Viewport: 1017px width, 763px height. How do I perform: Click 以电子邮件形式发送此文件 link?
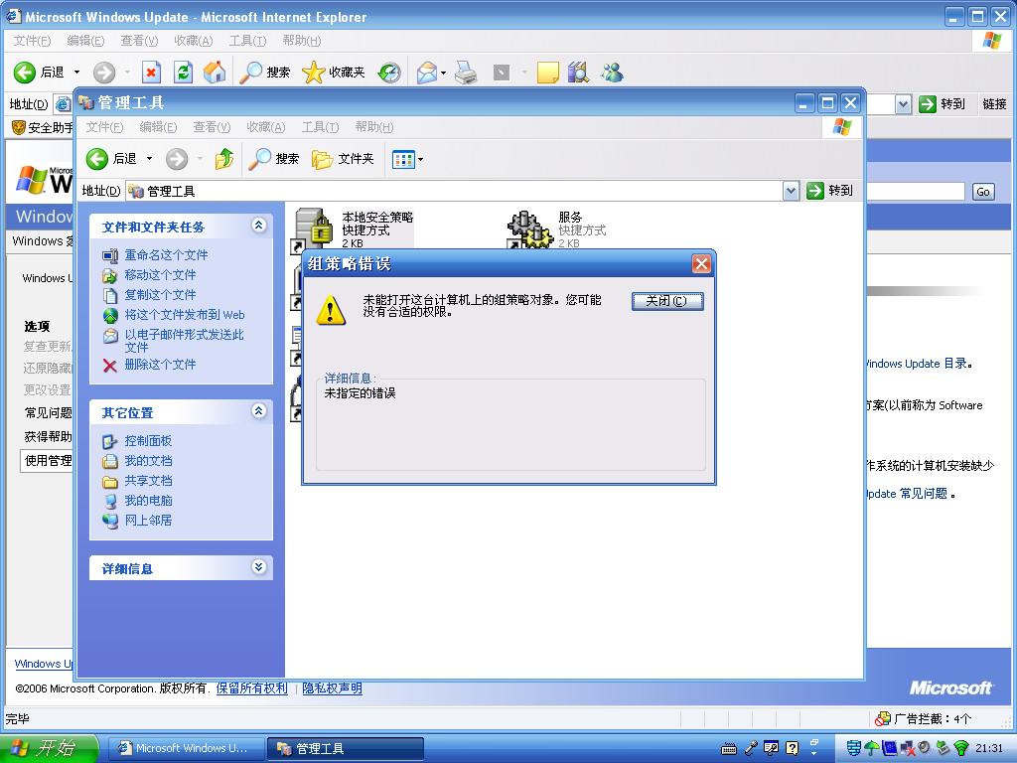pyautogui.click(x=184, y=341)
